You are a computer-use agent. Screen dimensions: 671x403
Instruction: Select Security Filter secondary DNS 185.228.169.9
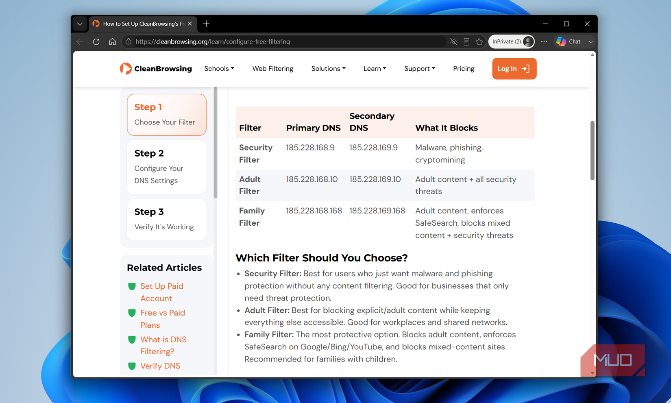pos(374,148)
